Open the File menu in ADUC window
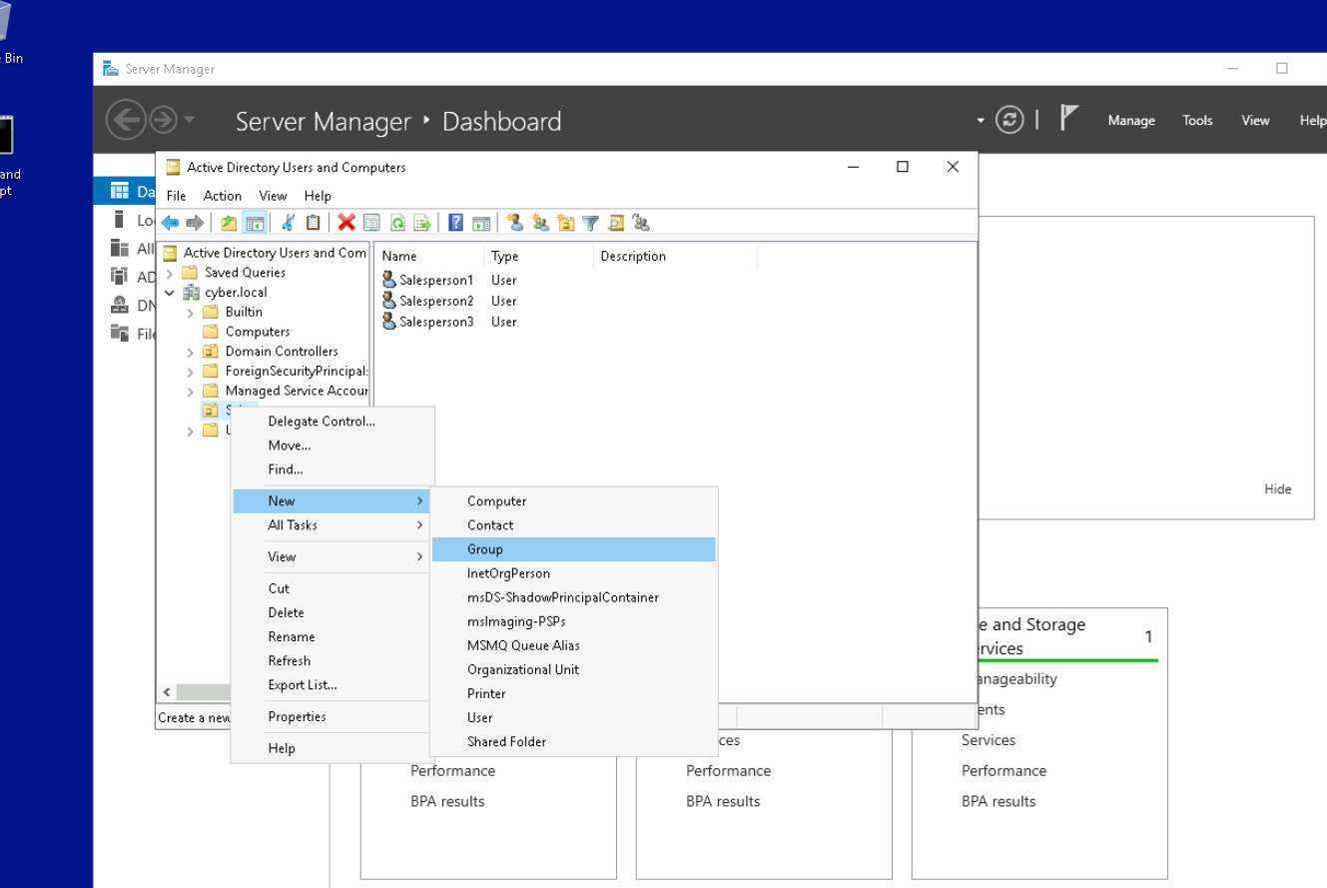 [x=176, y=196]
